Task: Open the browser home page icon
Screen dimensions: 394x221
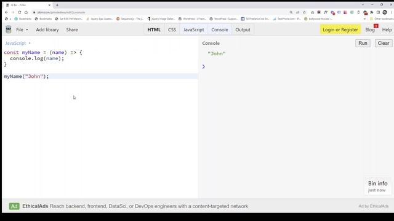Action: 26,12
